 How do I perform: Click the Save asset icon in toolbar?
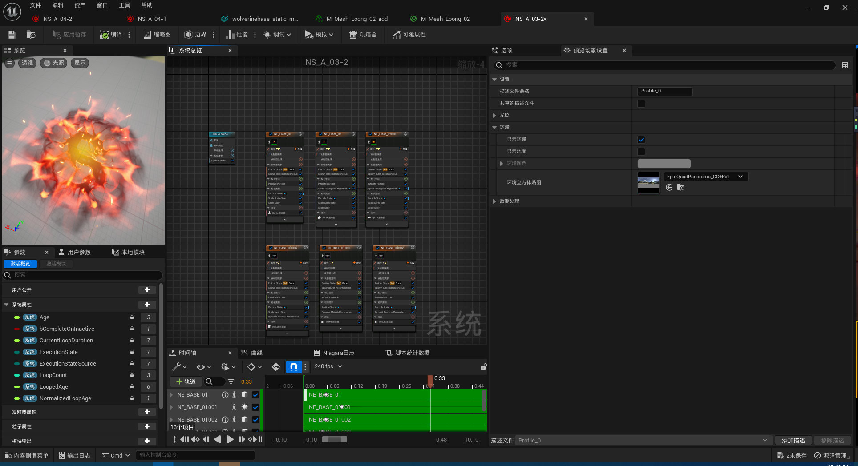pyautogui.click(x=12, y=35)
